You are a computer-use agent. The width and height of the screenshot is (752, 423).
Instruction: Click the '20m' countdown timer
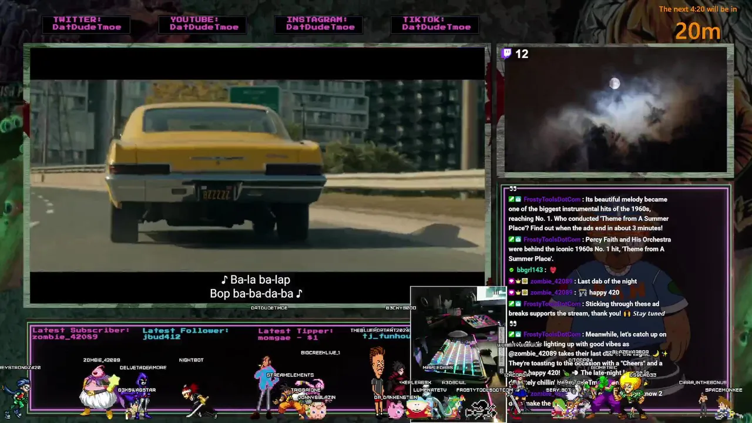(x=697, y=31)
